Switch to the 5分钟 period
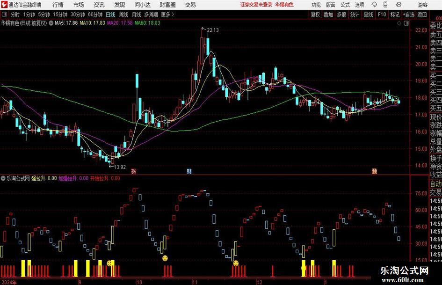Screen dimensions: 442x285 click(43, 15)
